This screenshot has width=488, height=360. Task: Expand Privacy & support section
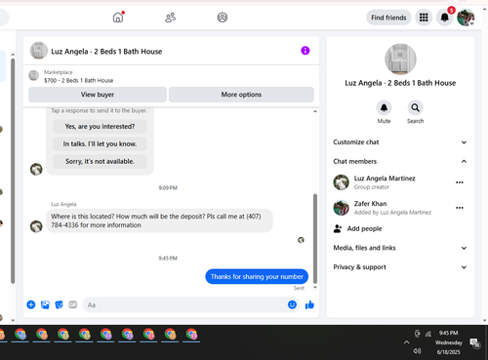pyautogui.click(x=400, y=267)
